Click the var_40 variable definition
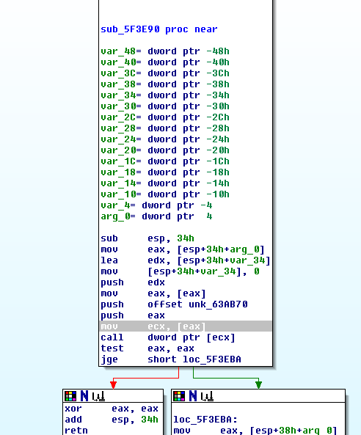 (165, 62)
